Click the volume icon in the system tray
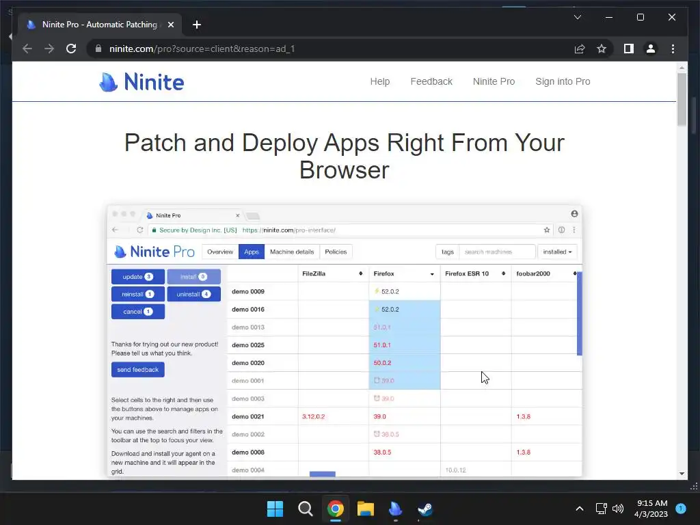700x525 pixels. [x=618, y=509]
